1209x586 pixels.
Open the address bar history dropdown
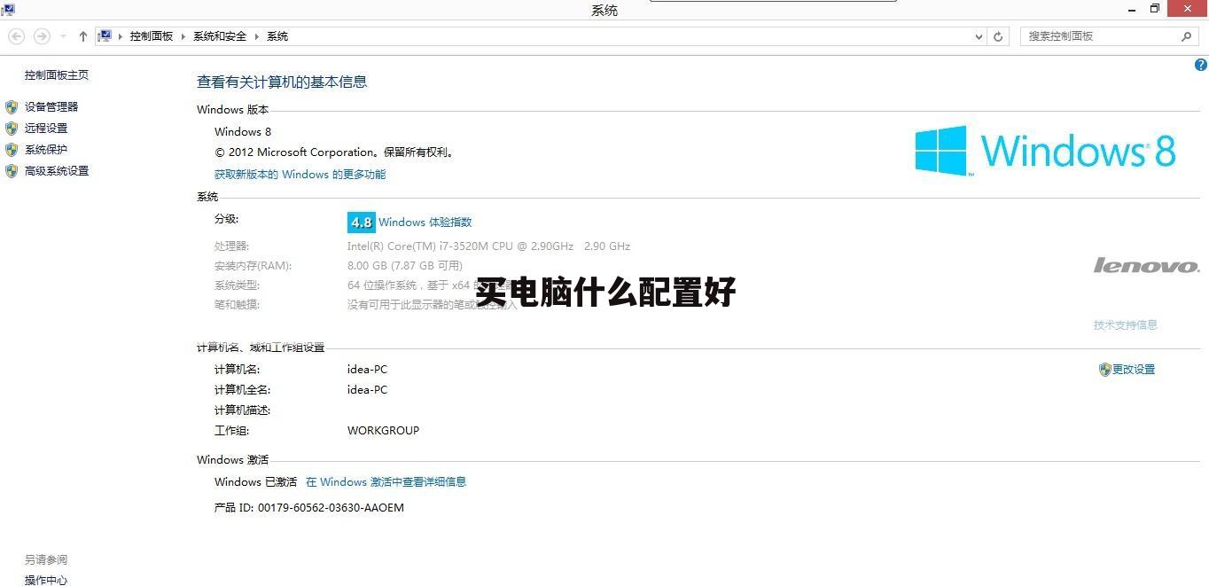click(x=979, y=36)
